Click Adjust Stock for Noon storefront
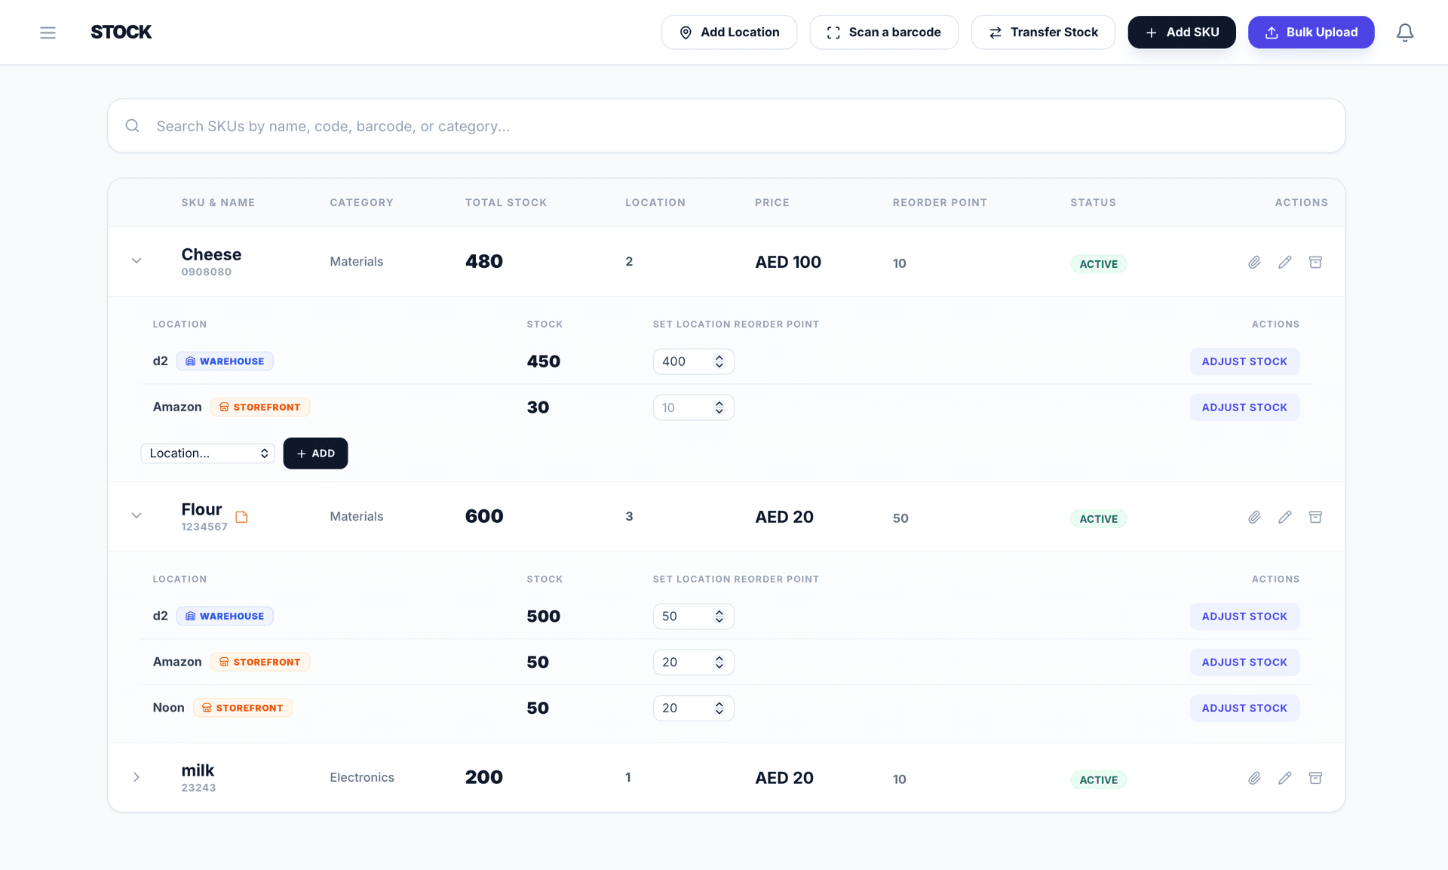The width and height of the screenshot is (1448, 870). 1244,708
